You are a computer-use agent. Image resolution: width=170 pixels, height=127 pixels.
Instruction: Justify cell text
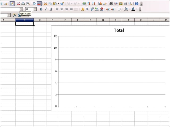pyautogui.click(x=71, y=9)
